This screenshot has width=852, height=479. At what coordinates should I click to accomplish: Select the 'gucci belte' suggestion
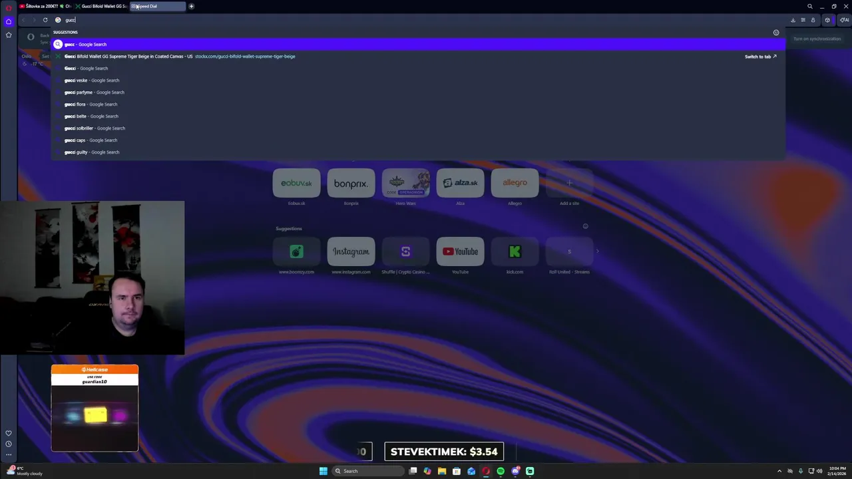[419, 116]
